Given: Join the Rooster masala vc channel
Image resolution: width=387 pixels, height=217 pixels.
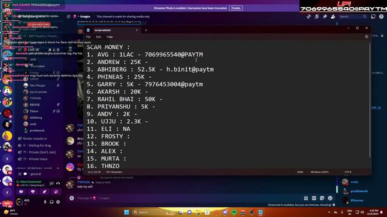Looking at the screenshot, I should (38, 139).
